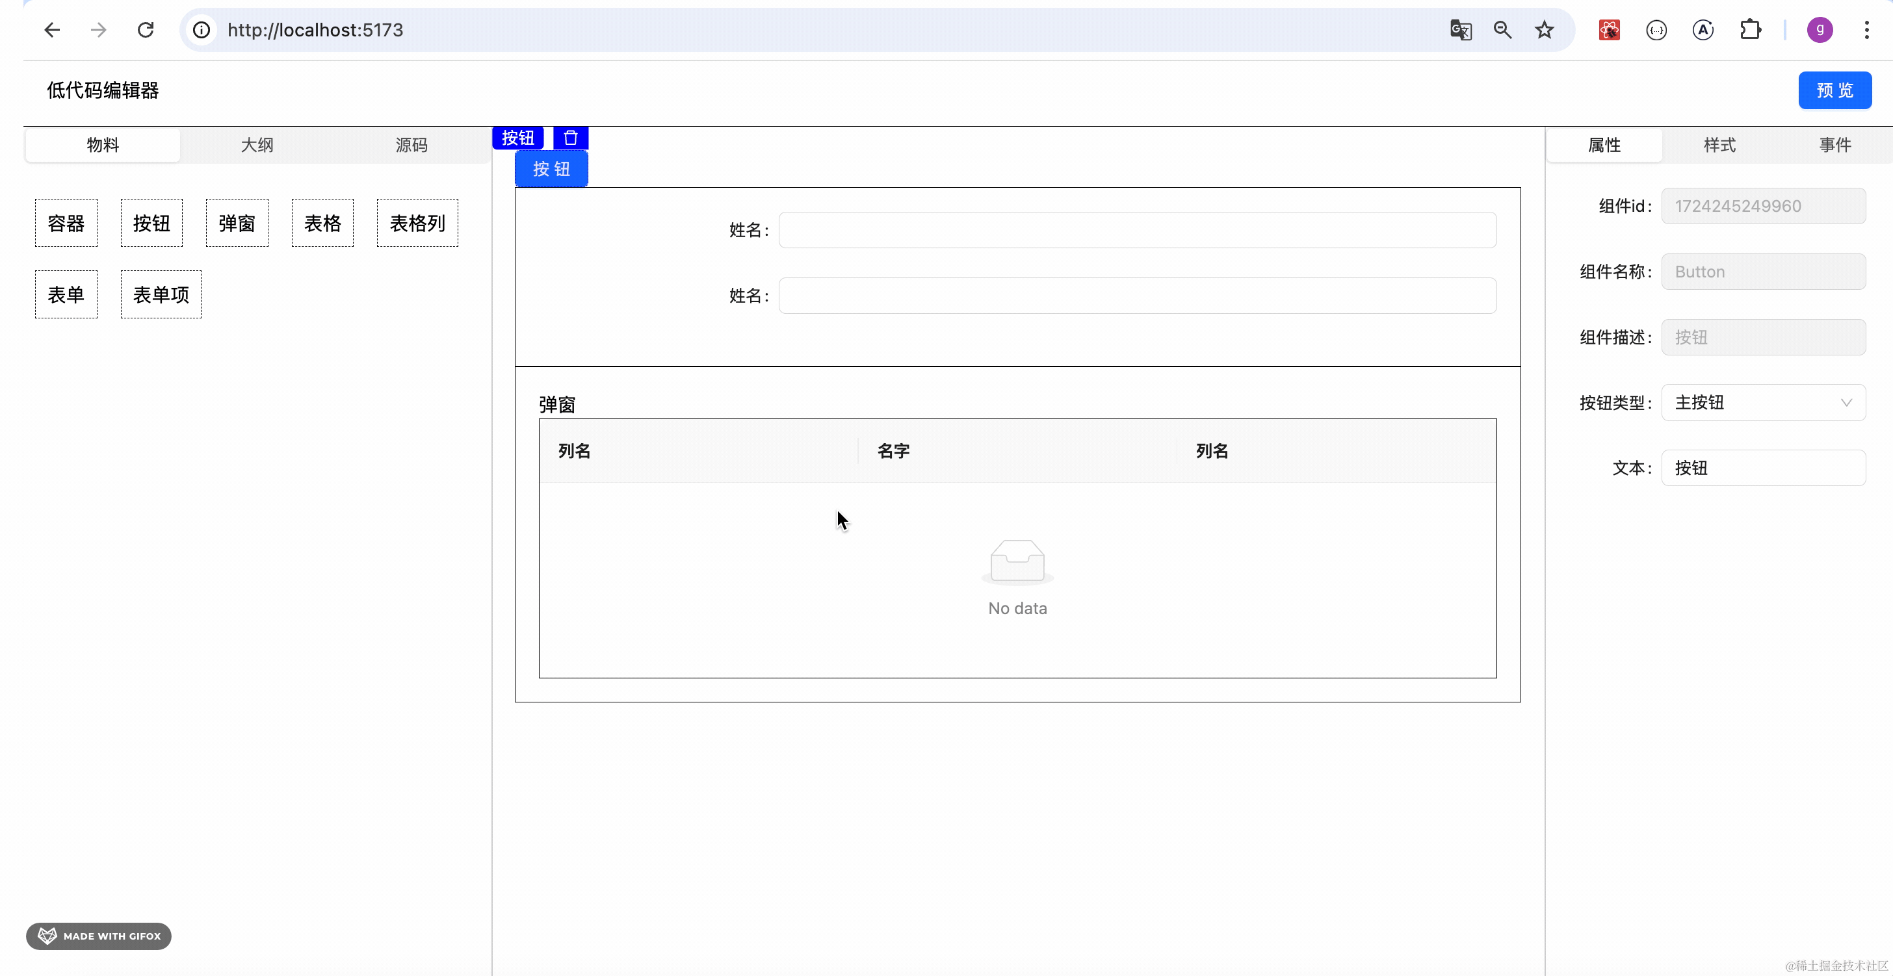Click the site info icon beside URL

tap(202, 30)
